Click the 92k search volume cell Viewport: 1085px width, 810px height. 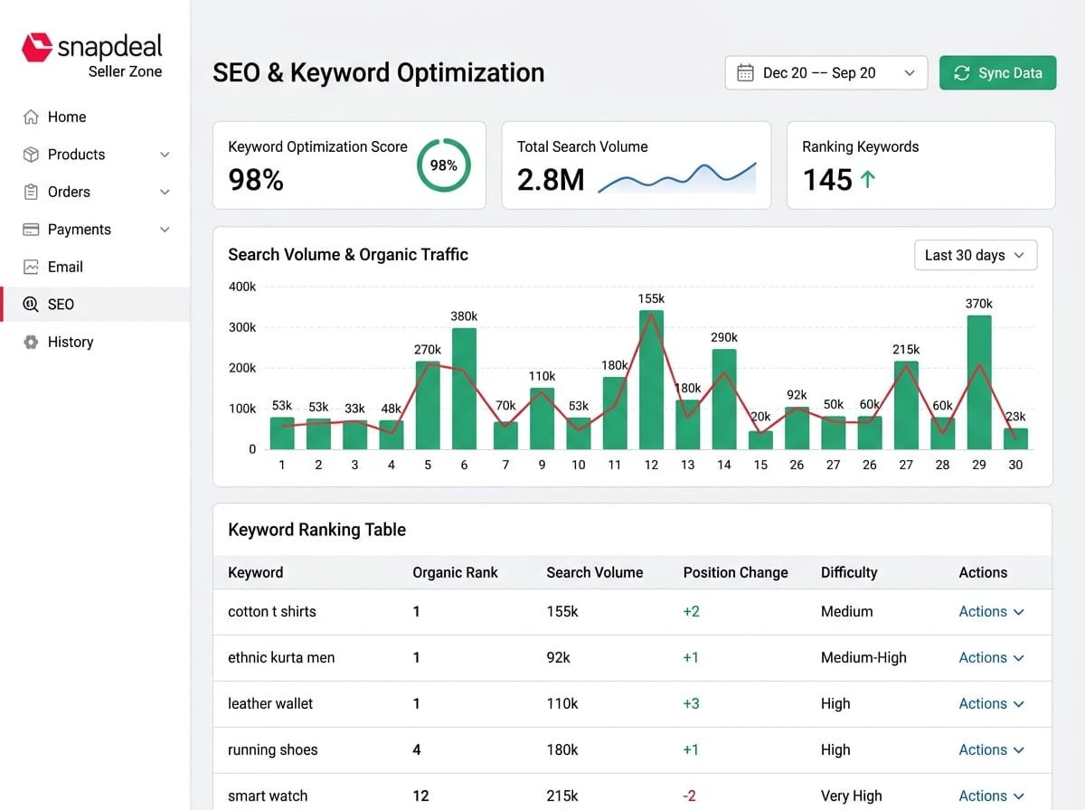click(558, 658)
